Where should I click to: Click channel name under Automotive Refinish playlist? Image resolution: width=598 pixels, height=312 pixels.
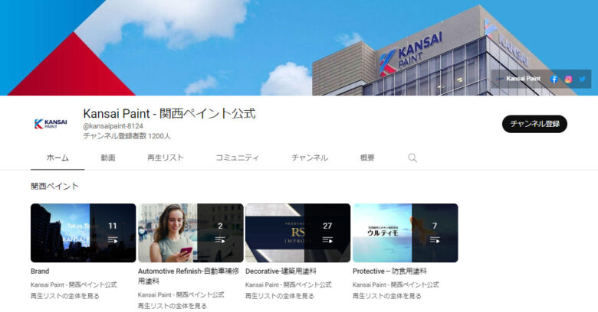pos(181,295)
